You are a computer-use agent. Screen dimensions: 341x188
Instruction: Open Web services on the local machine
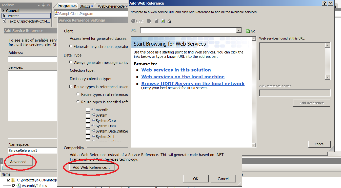[x=183, y=77]
